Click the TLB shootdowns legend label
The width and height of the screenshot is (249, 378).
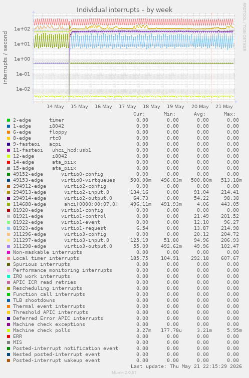point(34,300)
